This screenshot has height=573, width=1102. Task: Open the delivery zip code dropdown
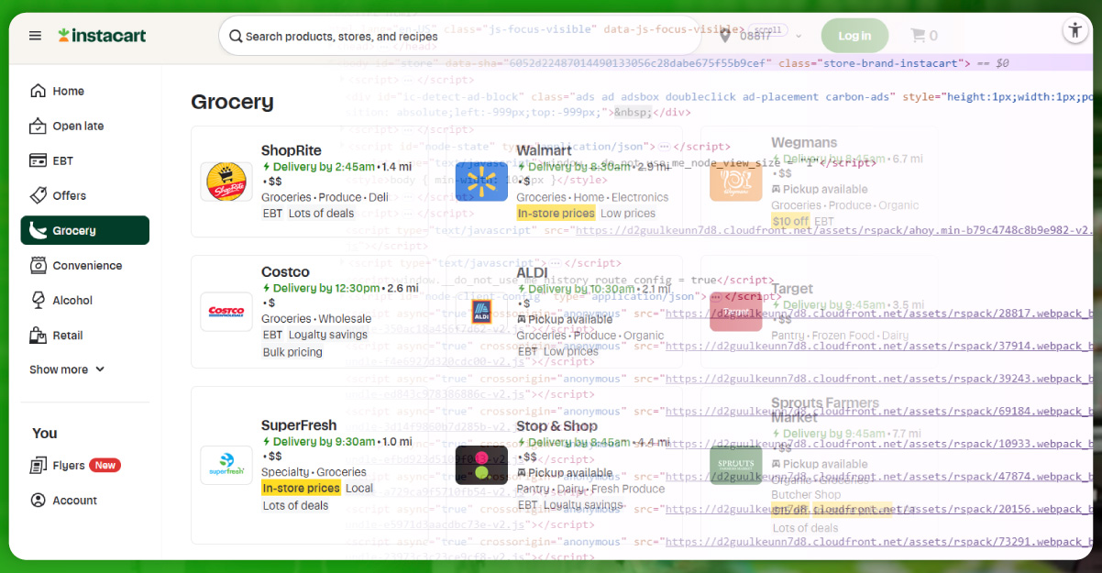[761, 36]
